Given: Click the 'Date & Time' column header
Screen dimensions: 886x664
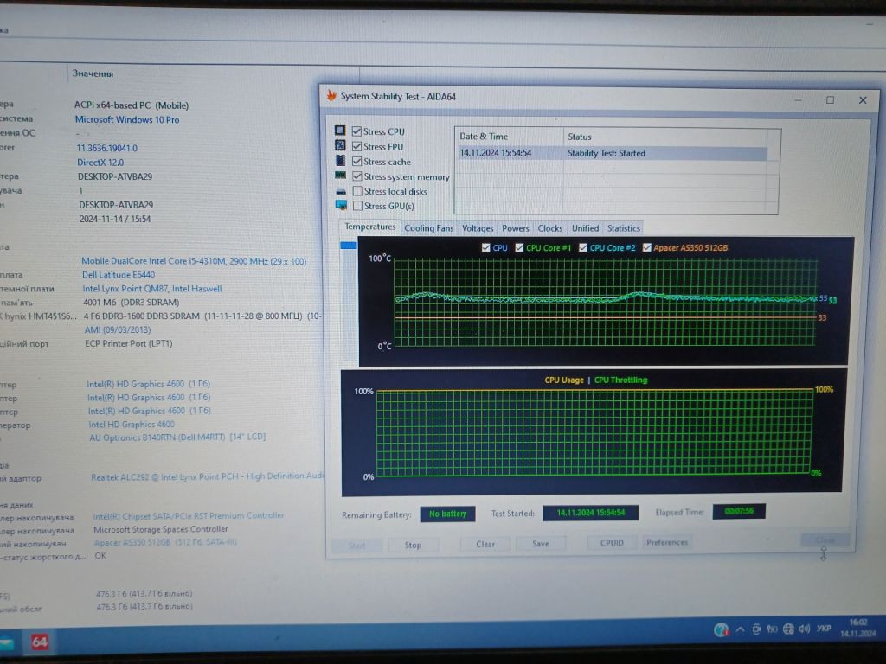Looking at the screenshot, I should pyautogui.click(x=509, y=137).
